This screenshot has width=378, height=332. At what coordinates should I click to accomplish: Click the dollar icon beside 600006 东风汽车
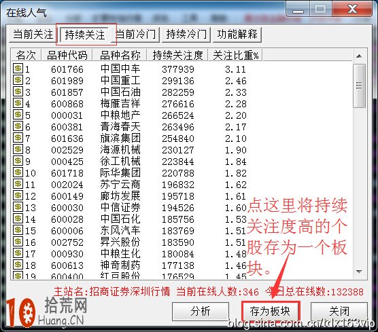pyautogui.click(x=18, y=230)
